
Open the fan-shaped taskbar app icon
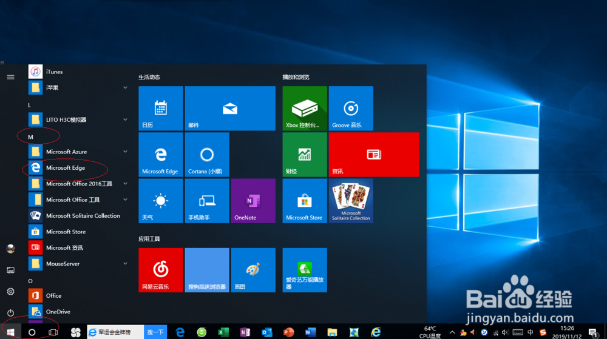(x=75, y=332)
